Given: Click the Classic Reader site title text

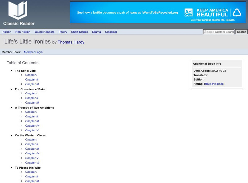Looking at the screenshot, I should tap(19, 24).
